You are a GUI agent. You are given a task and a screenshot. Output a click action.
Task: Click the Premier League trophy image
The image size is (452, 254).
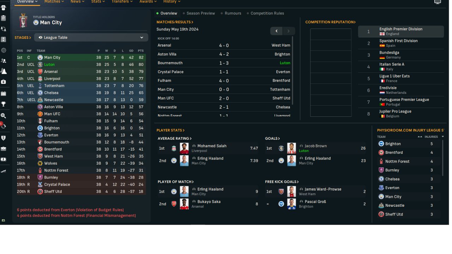click(x=23, y=20)
